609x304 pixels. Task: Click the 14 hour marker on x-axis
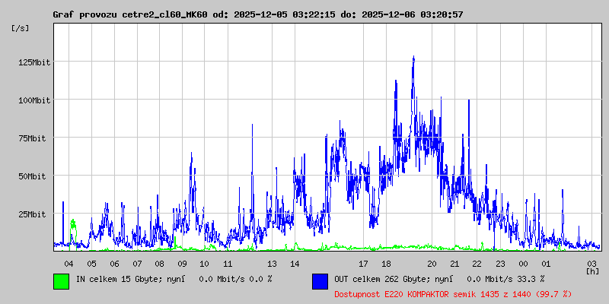pos(295,263)
